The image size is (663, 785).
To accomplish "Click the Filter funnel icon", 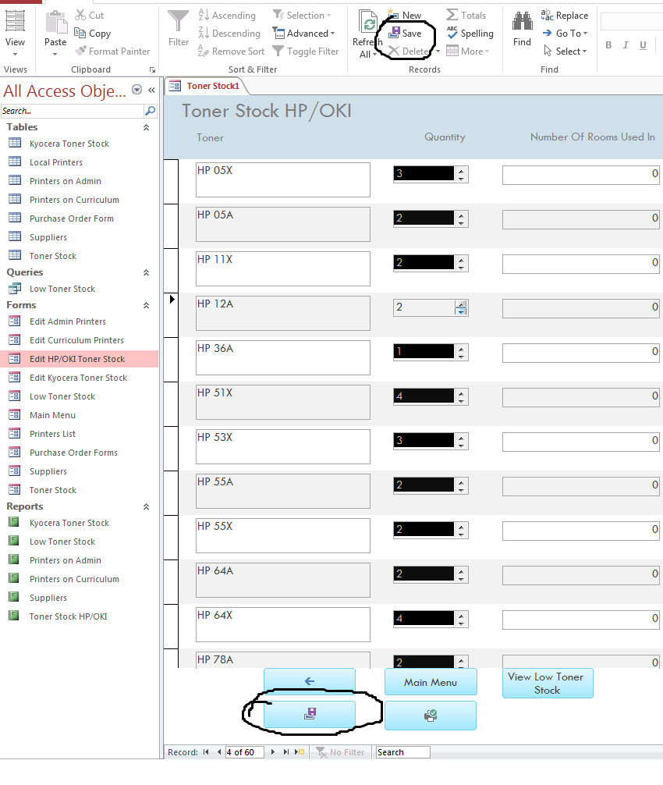I will 178,22.
